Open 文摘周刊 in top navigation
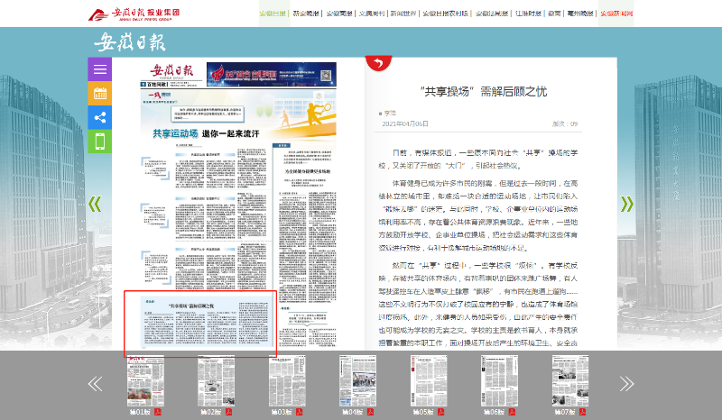 click(372, 14)
